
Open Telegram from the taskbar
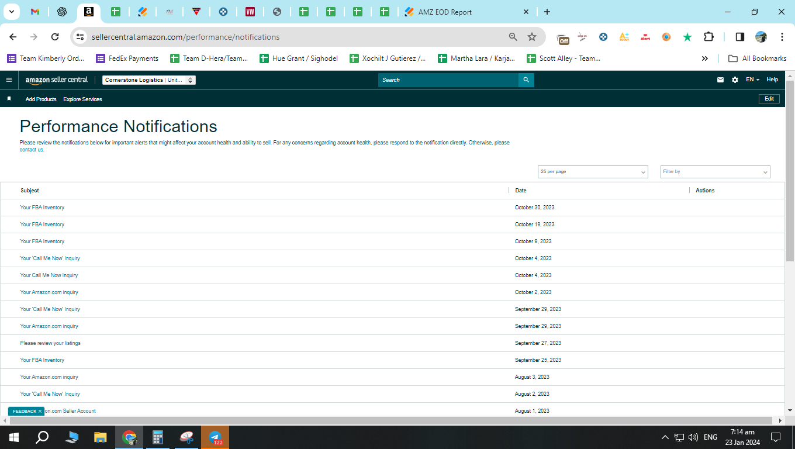click(215, 437)
